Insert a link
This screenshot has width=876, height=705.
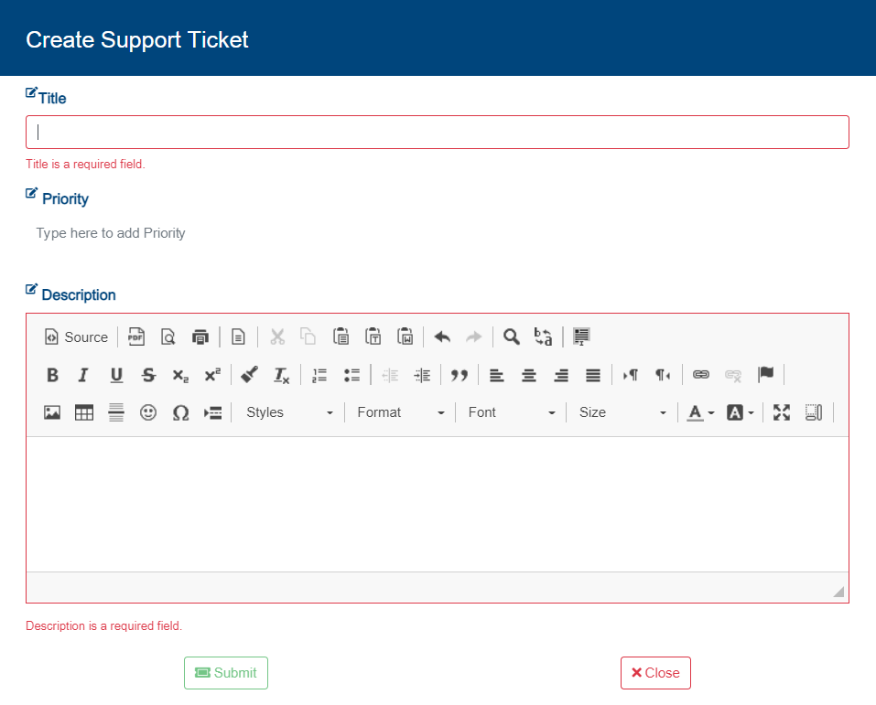click(x=701, y=375)
